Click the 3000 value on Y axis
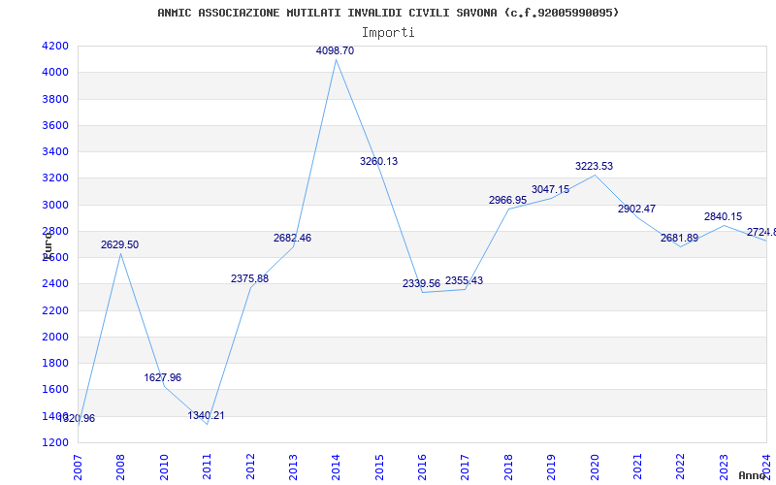776x485 pixels. click(x=56, y=205)
